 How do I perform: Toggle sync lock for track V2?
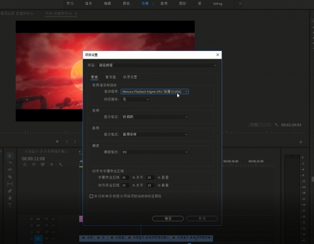[46, 232]
